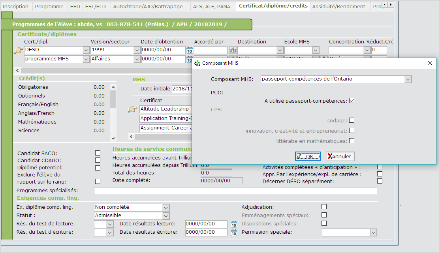Click the Programmes spécialisés text field

coord(235,191)
